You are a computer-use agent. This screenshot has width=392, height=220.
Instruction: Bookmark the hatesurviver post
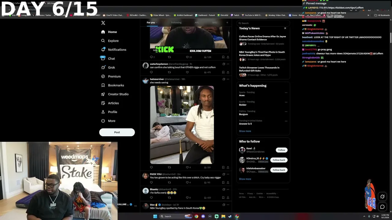point(223,167)
